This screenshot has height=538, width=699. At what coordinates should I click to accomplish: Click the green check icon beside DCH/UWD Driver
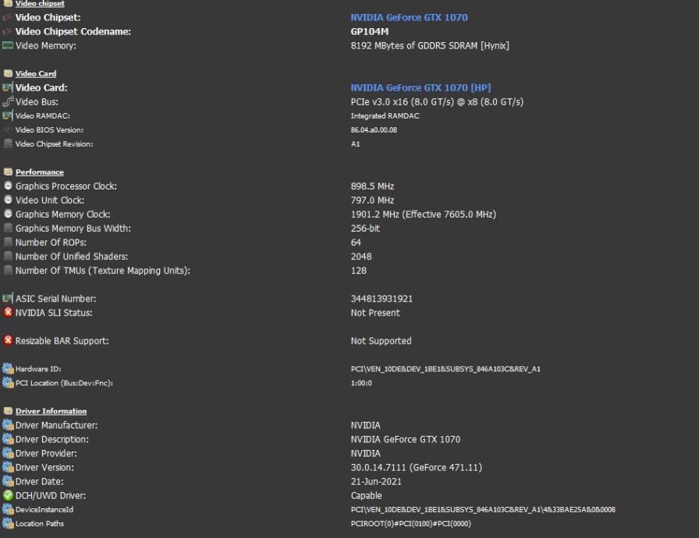(8, 495)
